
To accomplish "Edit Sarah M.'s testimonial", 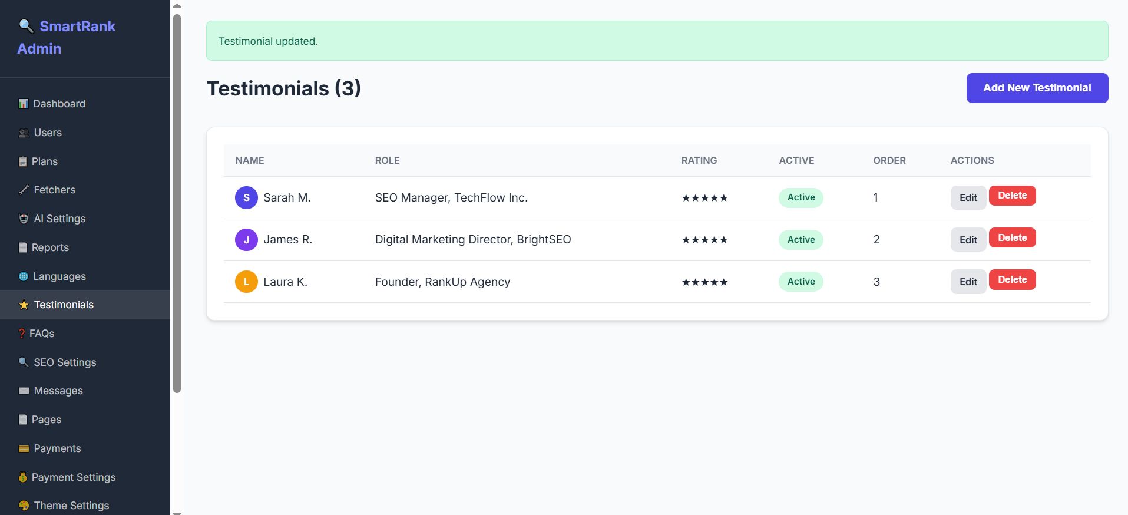I will [x=968, y=198].
